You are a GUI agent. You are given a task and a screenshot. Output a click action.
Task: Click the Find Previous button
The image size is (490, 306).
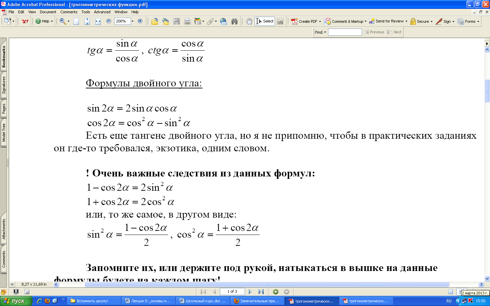tap(374, 32)
